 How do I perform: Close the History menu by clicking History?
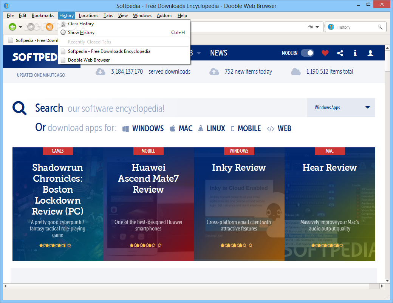pyautogui.click(x=67, y=15)
